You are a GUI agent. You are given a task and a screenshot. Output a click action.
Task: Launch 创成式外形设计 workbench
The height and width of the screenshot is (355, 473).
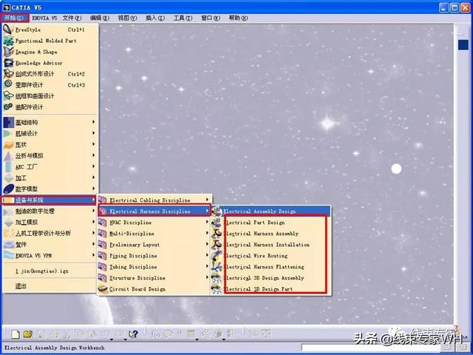(50, 74)
